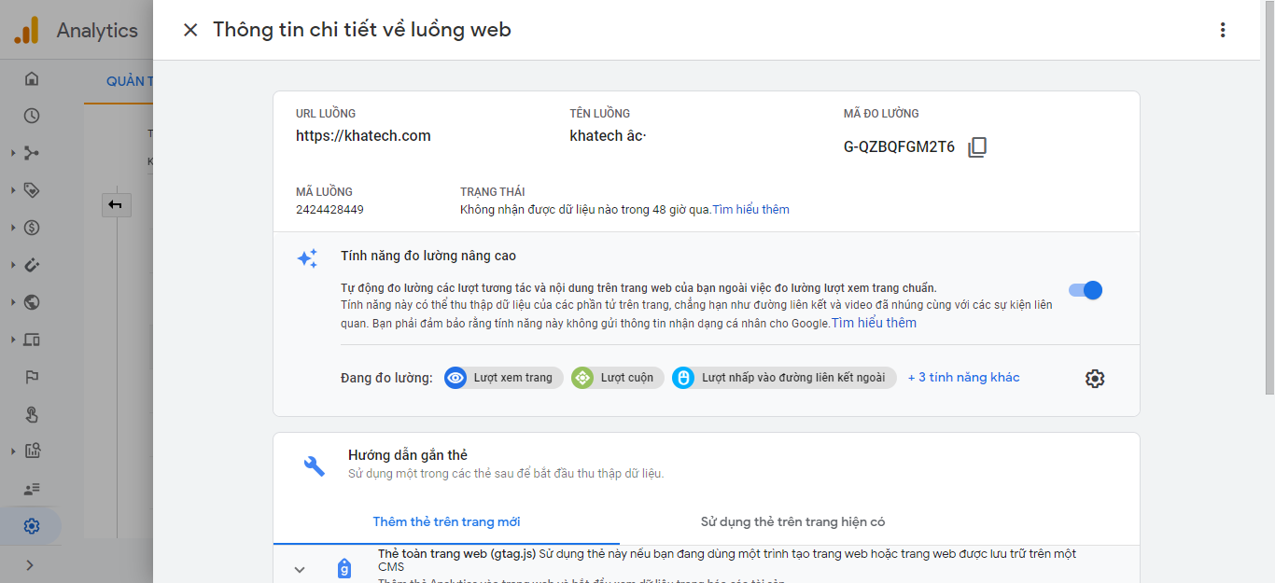Image resolution: width=1275 pixels, height=583 pixels.
Task: Click the 'Lượt cuộn' chip
Action: click(x=618, y=378)
